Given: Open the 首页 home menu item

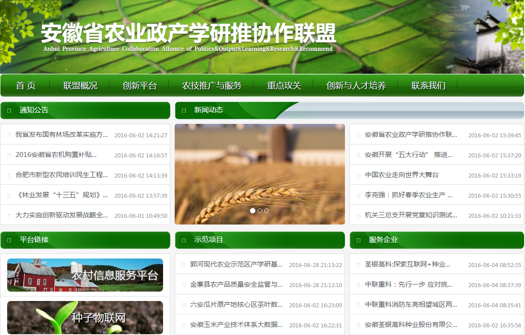Looking at the screenshot, I should (x=26, y=85).
